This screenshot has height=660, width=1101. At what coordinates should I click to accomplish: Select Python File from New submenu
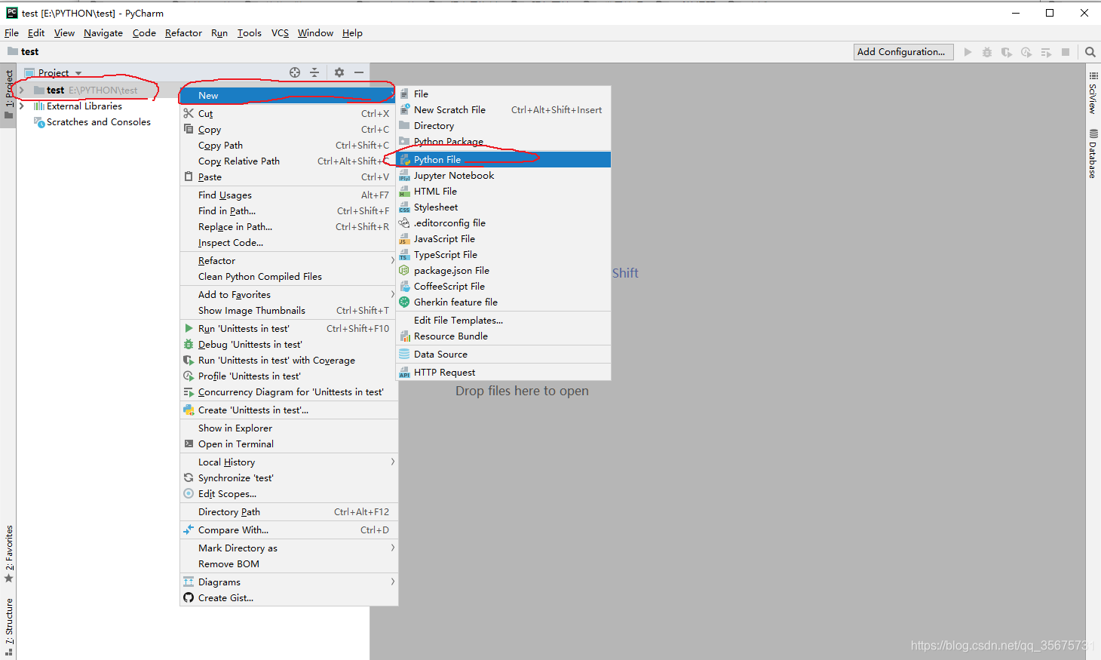coord(504,159)
